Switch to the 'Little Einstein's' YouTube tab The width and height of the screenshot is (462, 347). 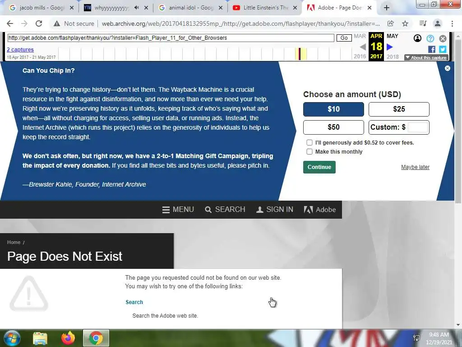[265, 8]
